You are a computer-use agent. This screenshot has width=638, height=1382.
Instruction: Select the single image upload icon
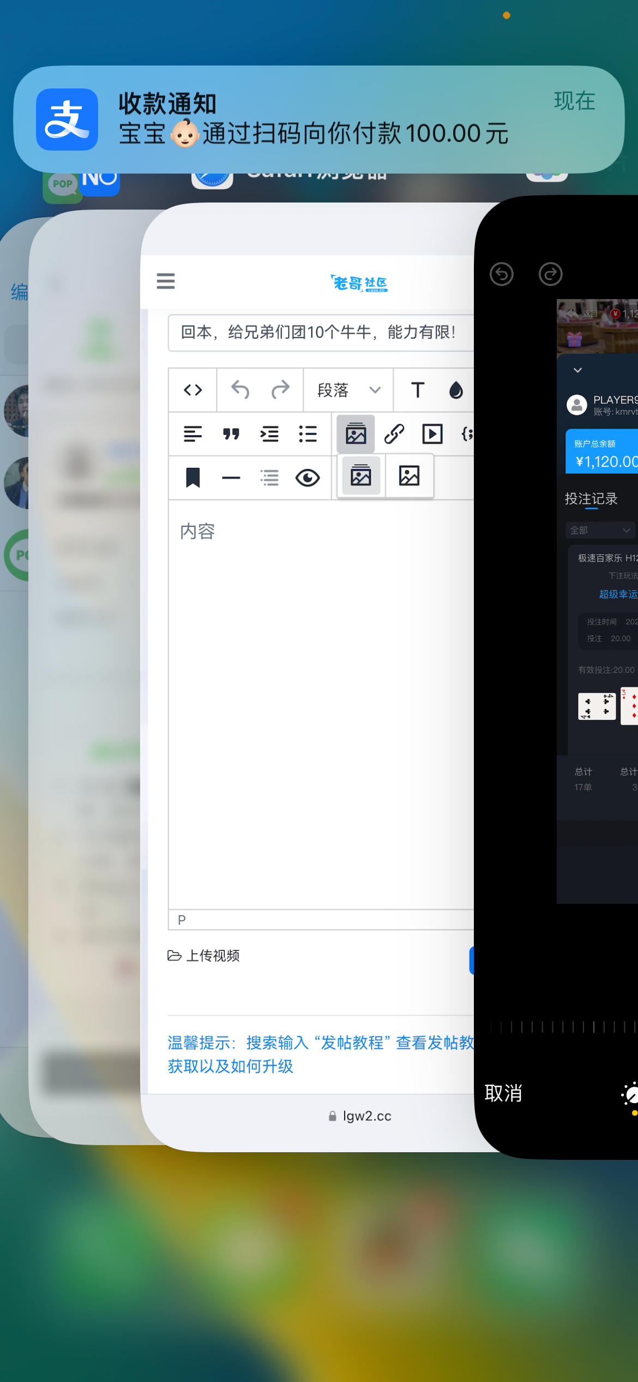409,476
